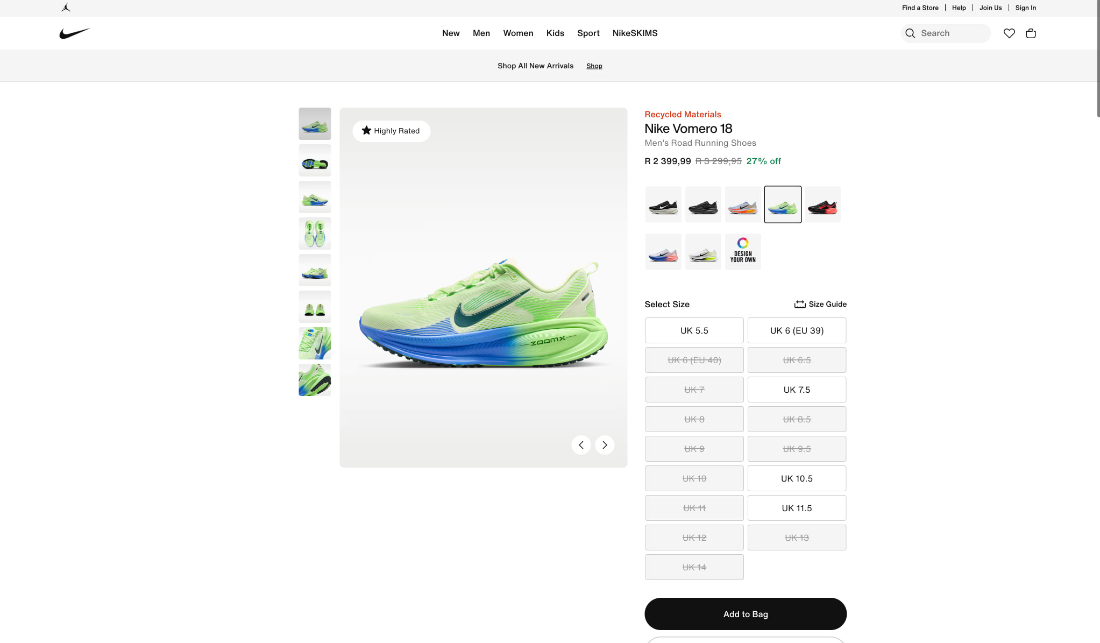Show the first side-view thumbnail
Screen dimensions: 1100x643
(x=315, y=124)
